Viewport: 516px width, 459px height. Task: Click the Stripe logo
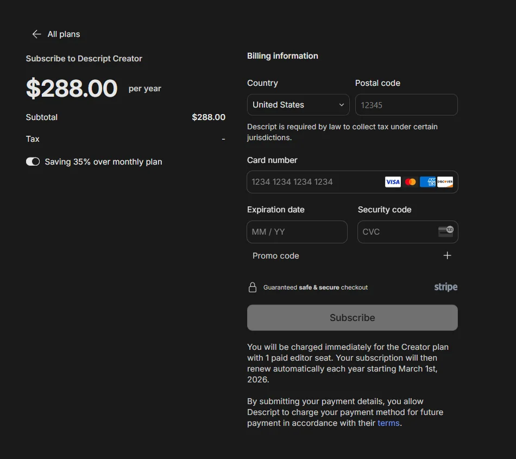pos(445,287)
